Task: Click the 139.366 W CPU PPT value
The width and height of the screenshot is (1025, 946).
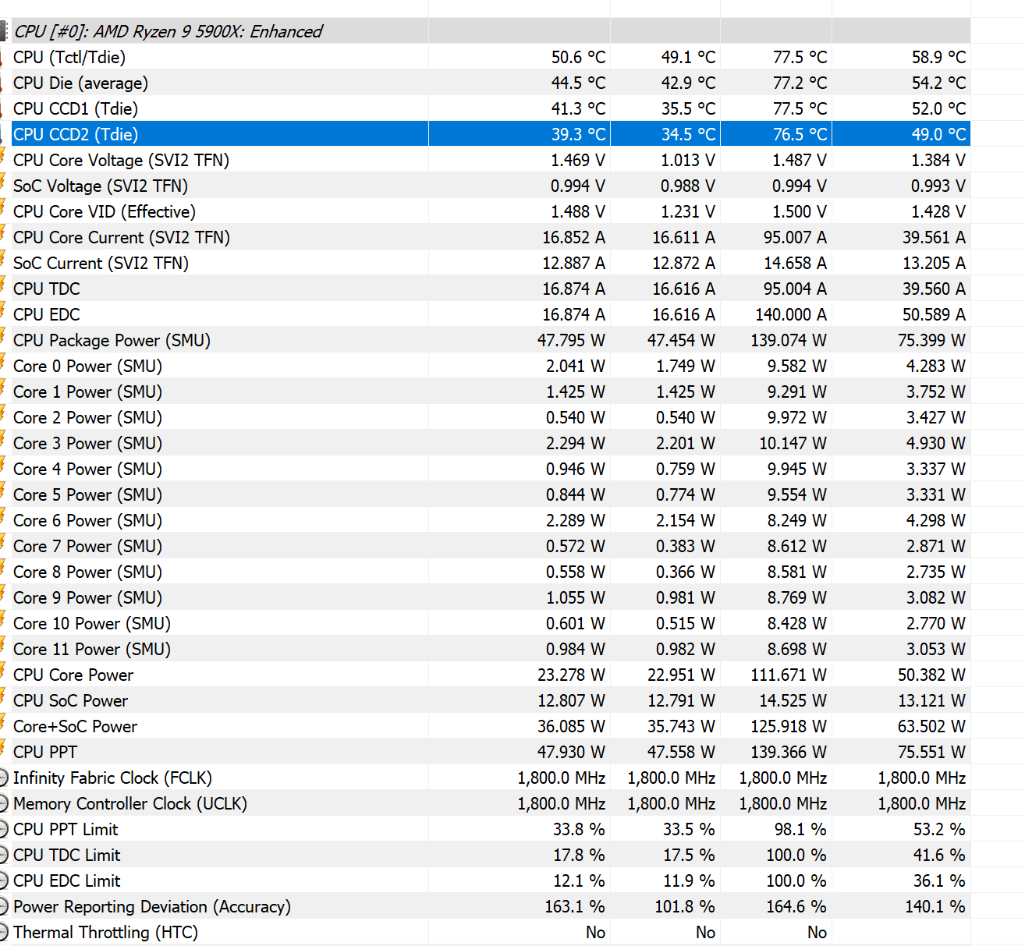Action: point(789,752)
